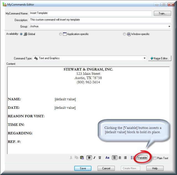Click the TIME IN: line
Viewport: 177px width, 175px height.
pyautogui.click(x=16, y=125)
